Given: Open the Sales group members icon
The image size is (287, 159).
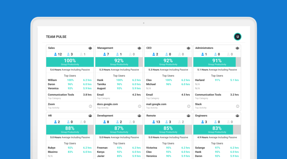Looking at the screenshot, I should 90,48.
